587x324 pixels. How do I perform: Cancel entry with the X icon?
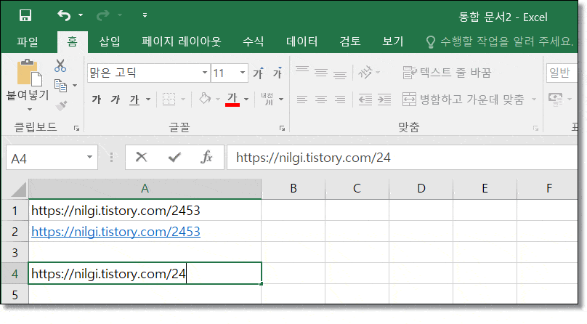click(x=142, y=157)
